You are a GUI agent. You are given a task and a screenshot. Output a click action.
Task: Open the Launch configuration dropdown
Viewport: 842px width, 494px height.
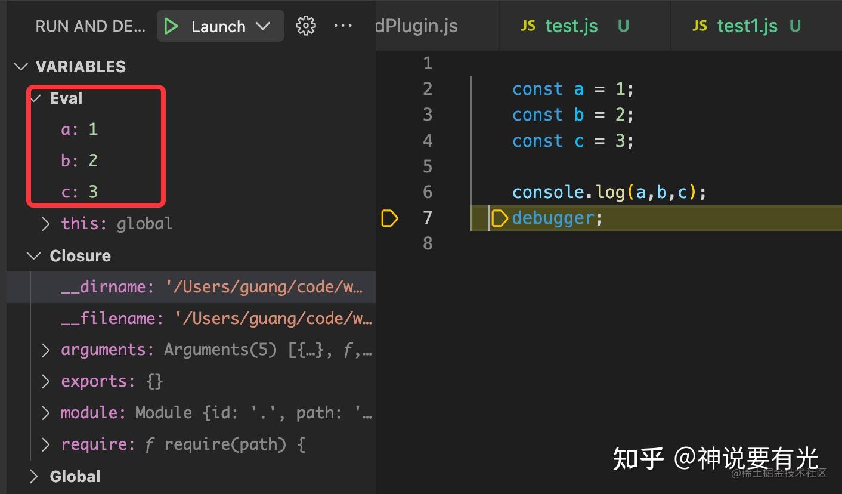coord(262,26)
